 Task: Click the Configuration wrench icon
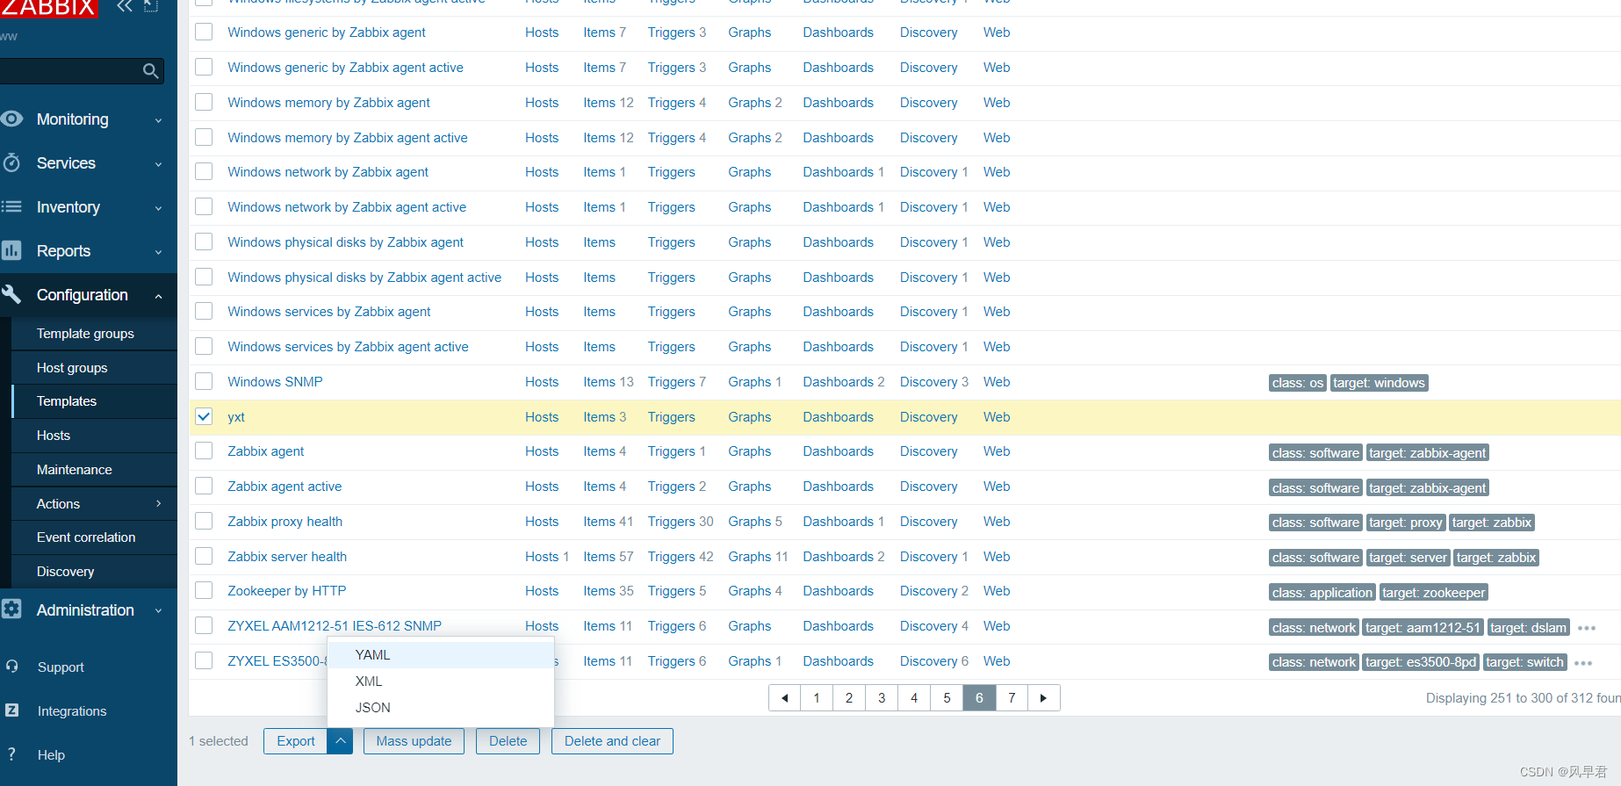click(x=11, y=294)
